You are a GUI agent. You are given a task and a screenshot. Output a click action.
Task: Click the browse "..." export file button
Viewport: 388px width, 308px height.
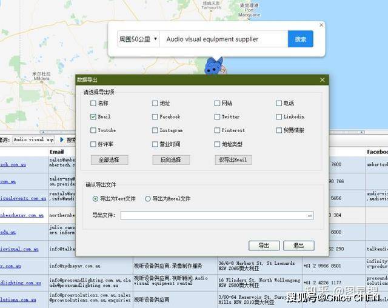click(310, 215)
